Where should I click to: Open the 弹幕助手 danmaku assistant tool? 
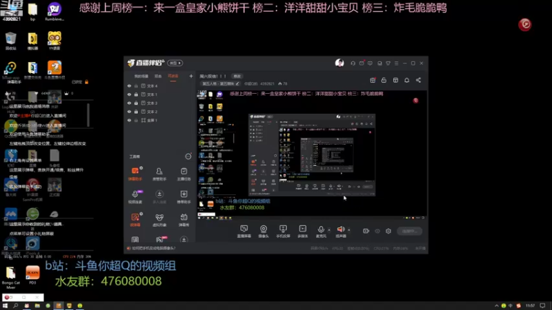click(135, 174)
